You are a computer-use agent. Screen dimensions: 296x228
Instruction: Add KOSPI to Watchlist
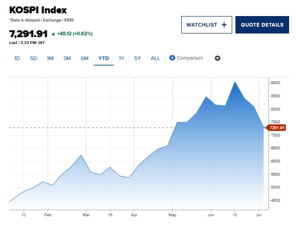coord(207,25)
